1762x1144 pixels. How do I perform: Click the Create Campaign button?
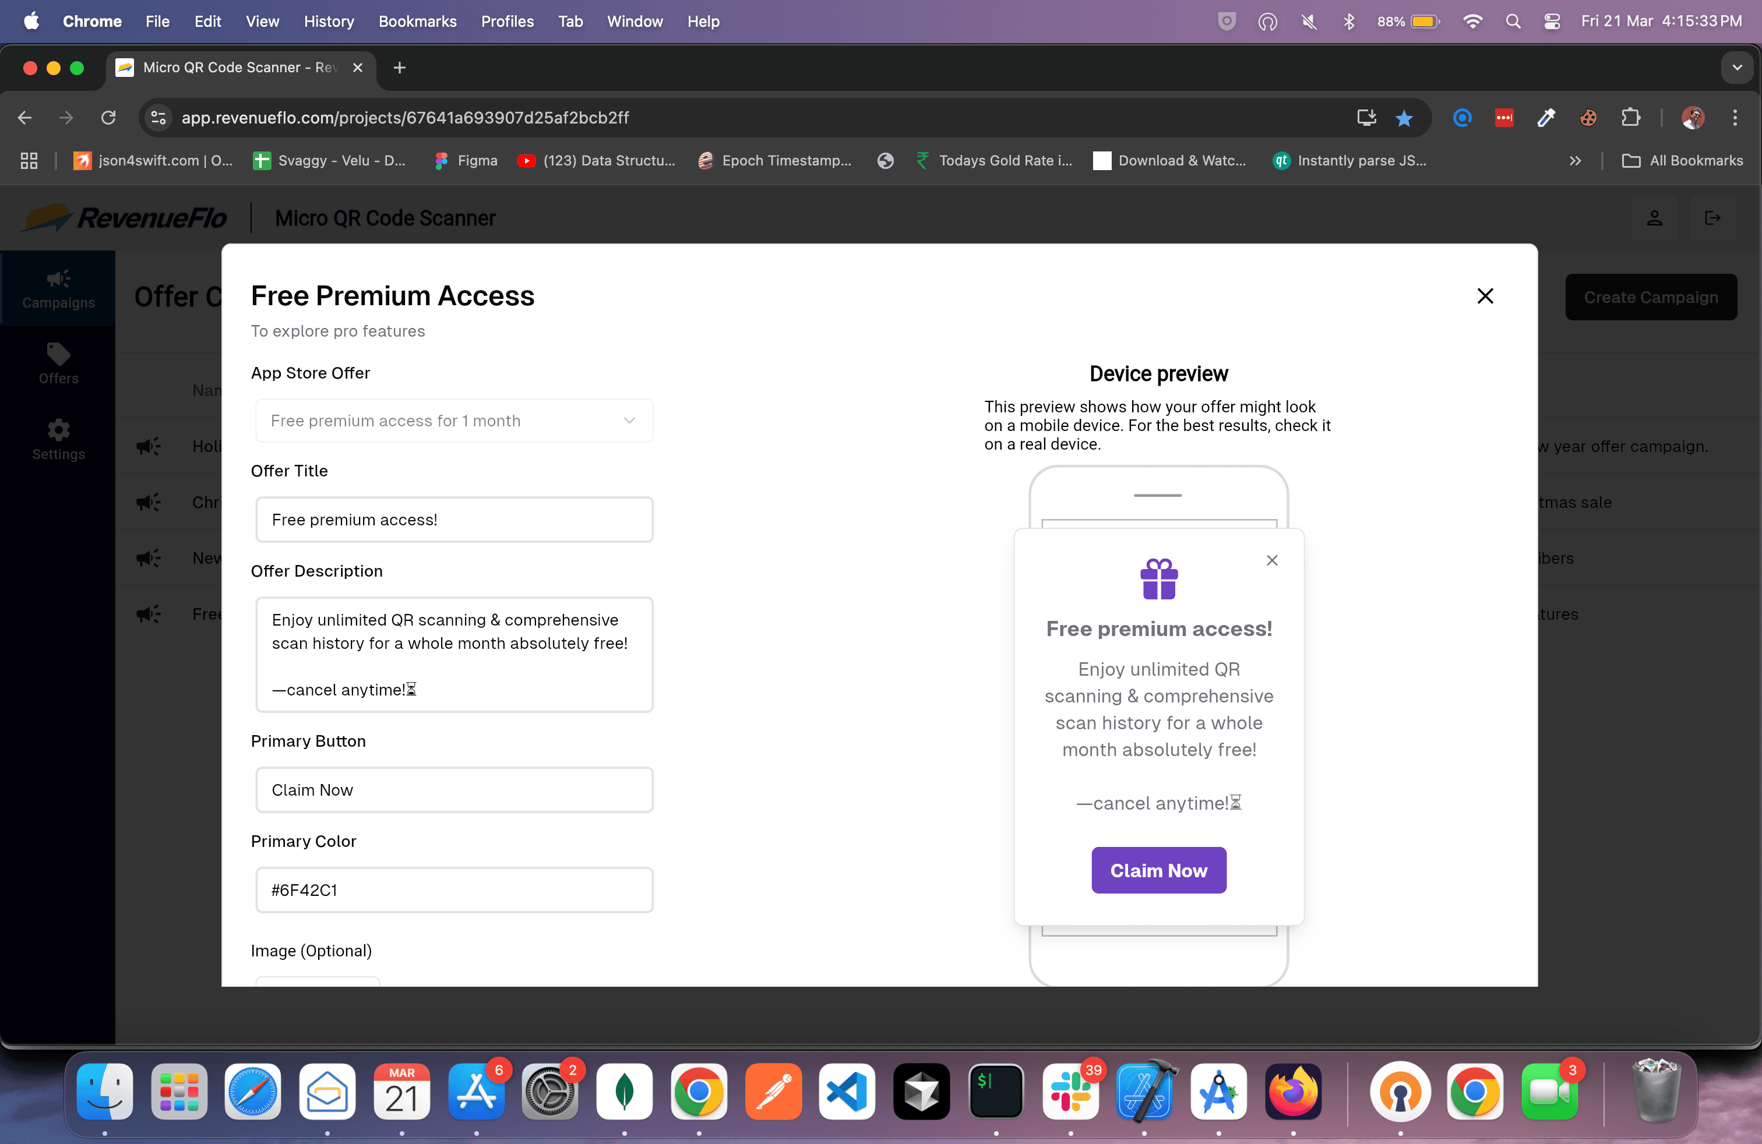point(1651,296)
